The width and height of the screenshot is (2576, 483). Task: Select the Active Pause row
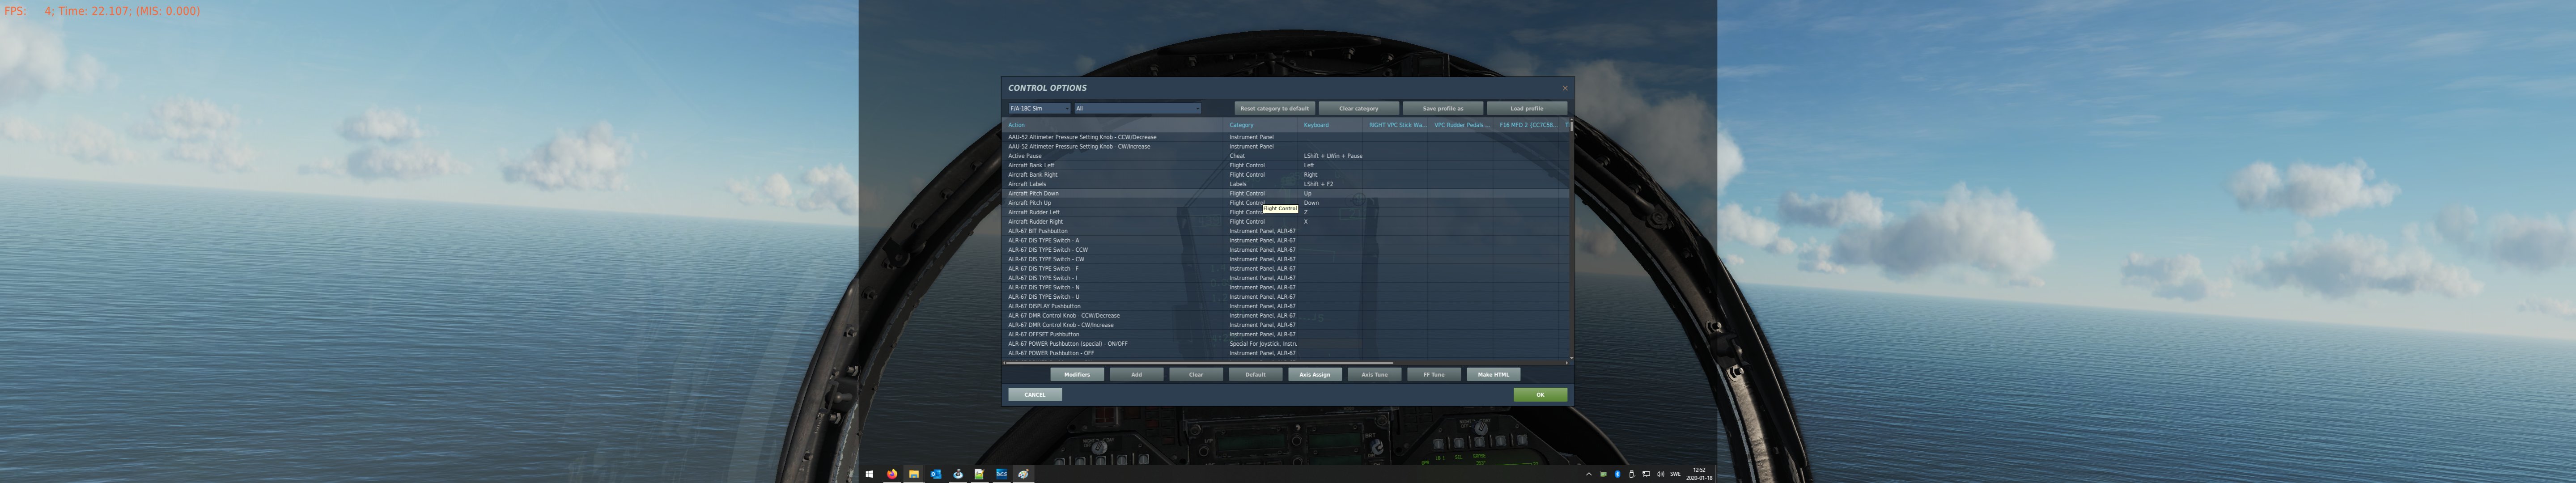1284,156
